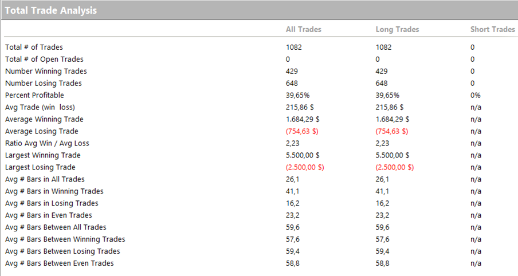This screenshot has height=276, width=518.
Task: Click the Total Trade Analysis header title
Action: 51,10
